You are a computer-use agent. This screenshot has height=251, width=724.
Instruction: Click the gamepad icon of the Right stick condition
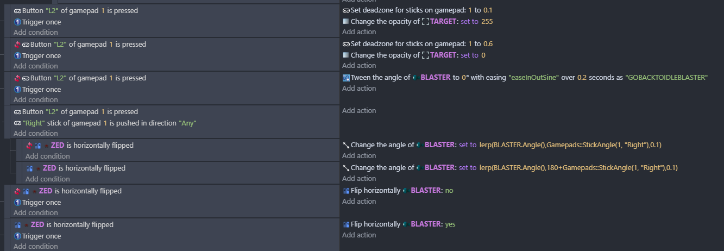tap(17, 123)
